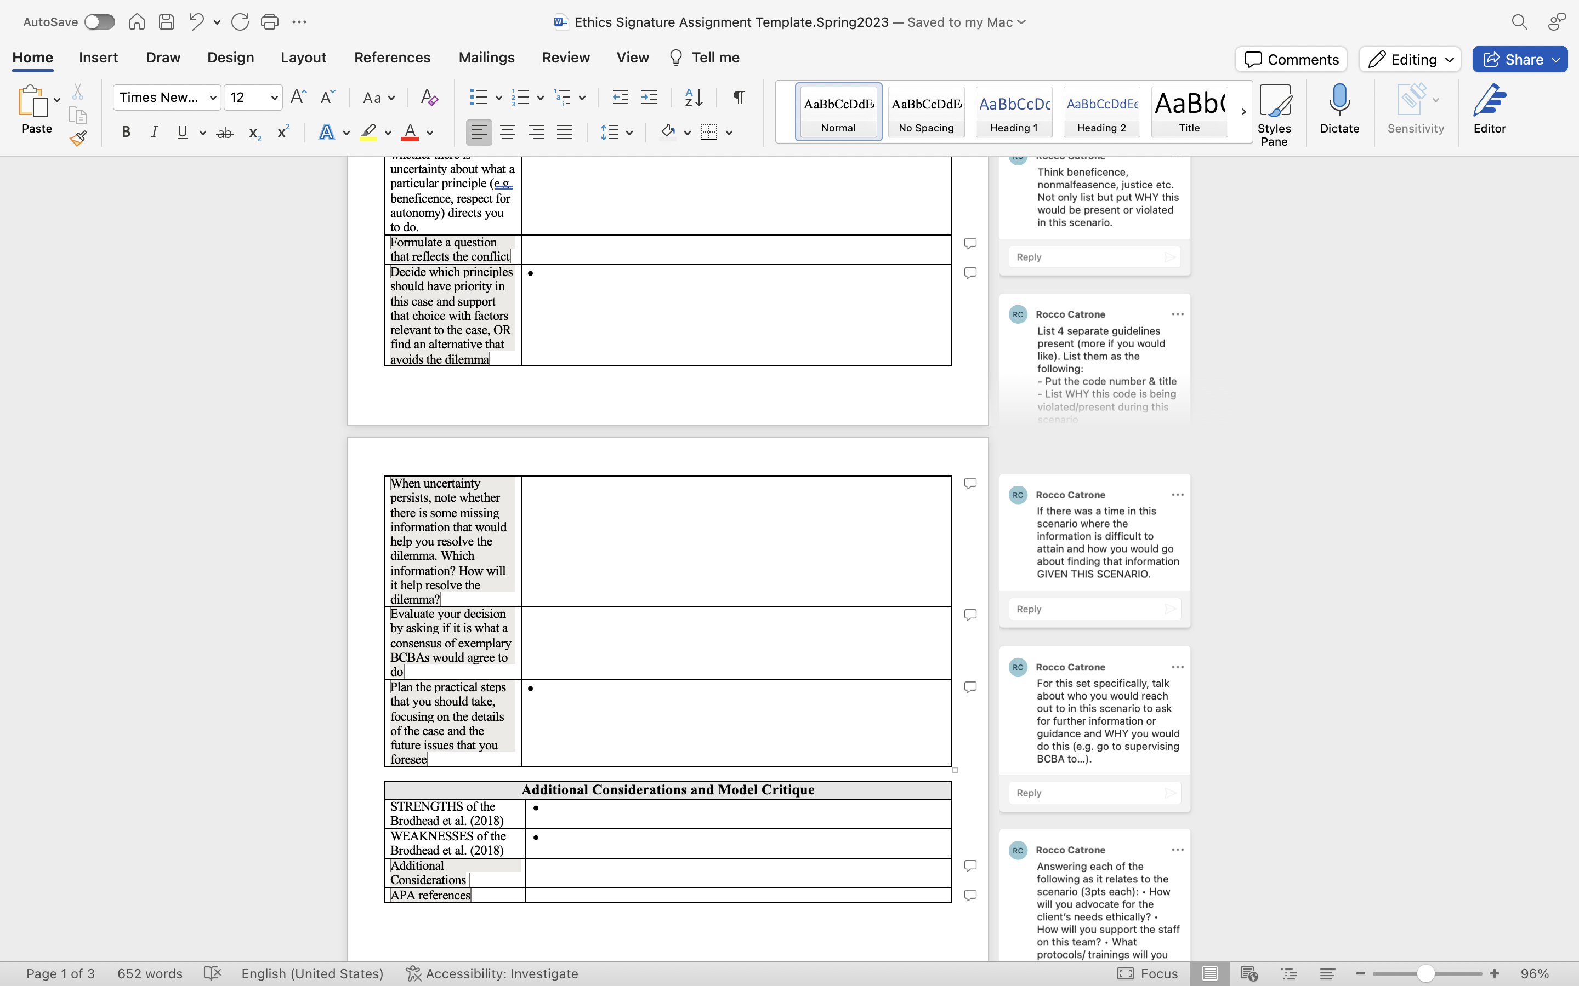Click the Sort A-Z icon
The image size is (1579, 986).
[x=694, y=98]
